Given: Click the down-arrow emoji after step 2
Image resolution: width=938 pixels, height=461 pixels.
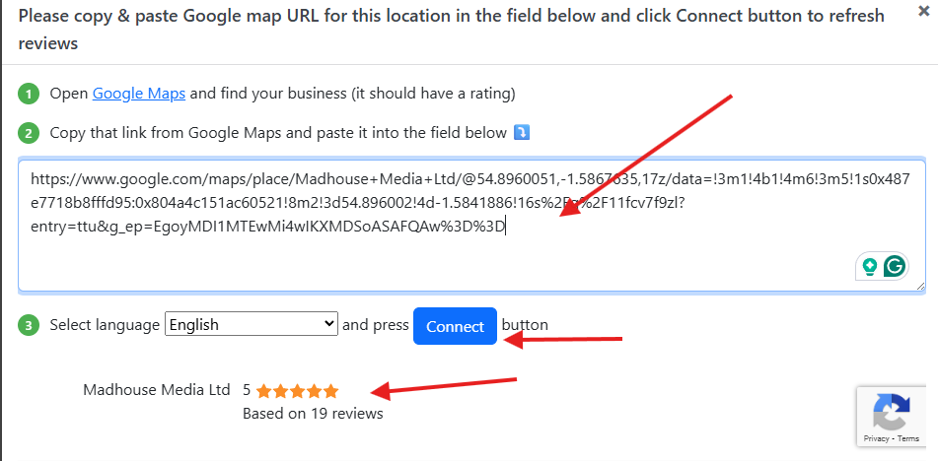Looking at the screenshot, I should coord(522,133).
